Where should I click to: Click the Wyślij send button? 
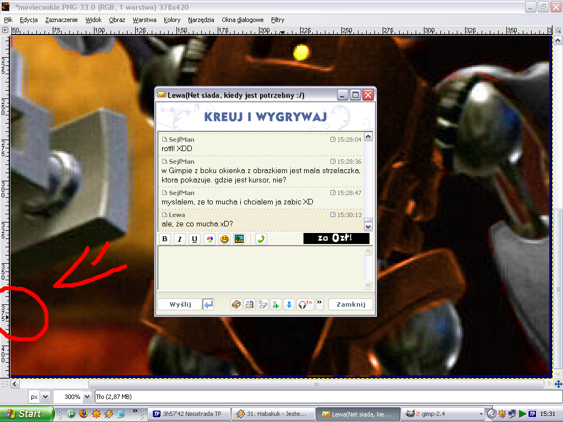tap(180, 304)
